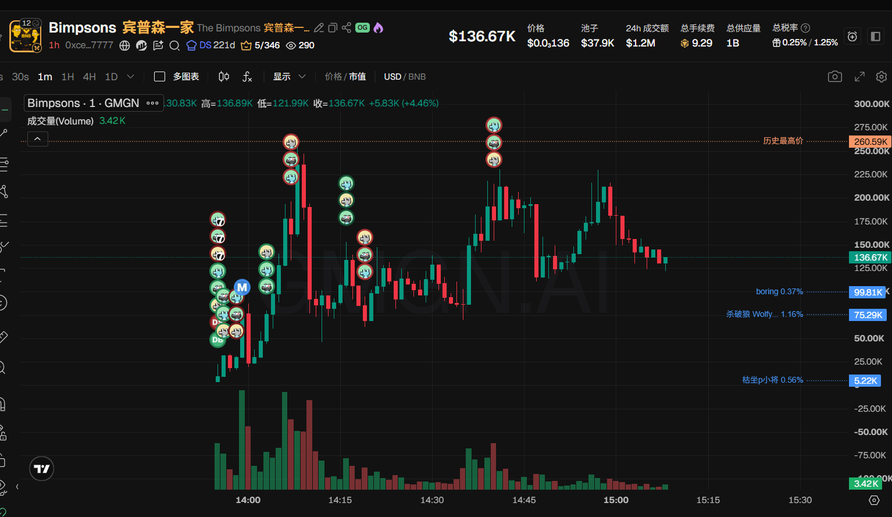Open the candlestick chart style icon

point(224,77)
